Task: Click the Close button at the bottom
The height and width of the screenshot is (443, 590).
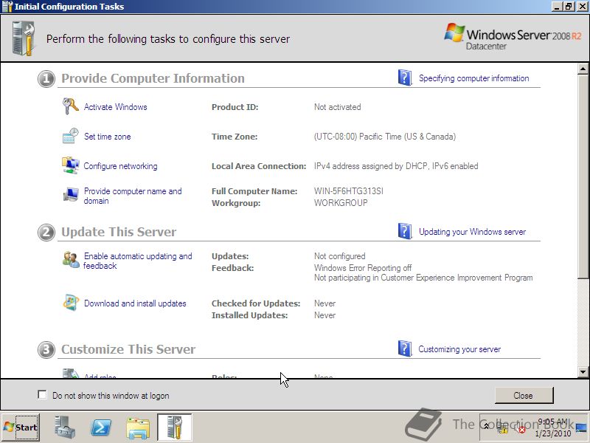Action: 524,395
